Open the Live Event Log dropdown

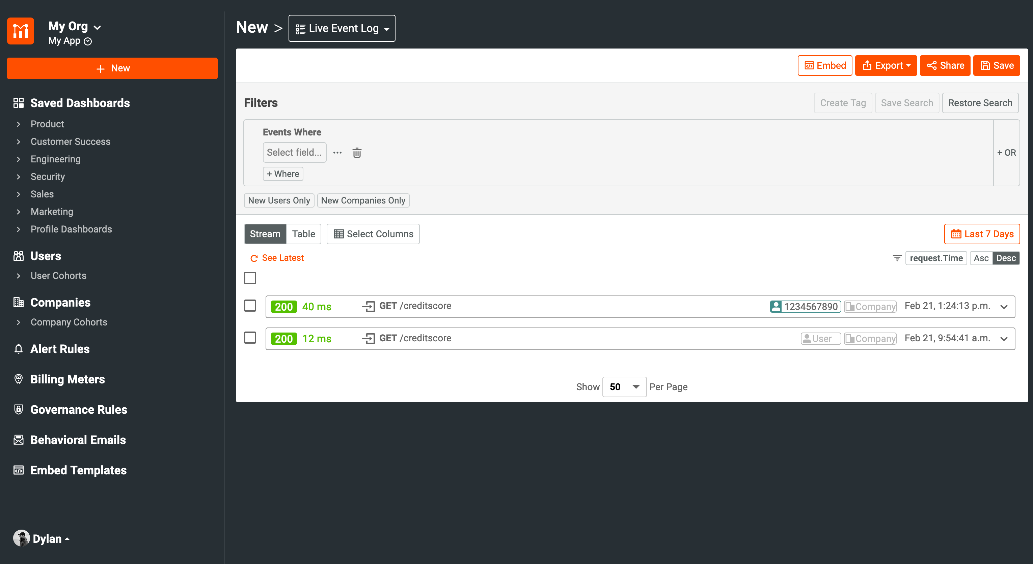pos(342,28)
